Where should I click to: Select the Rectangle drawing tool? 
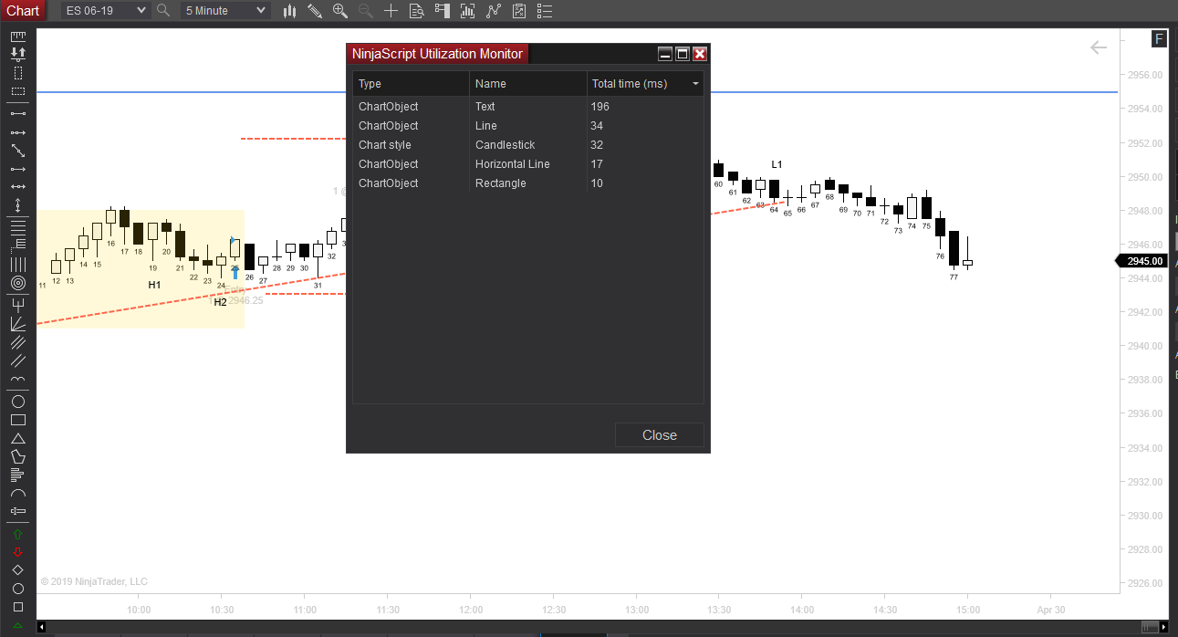click(17, 420)
